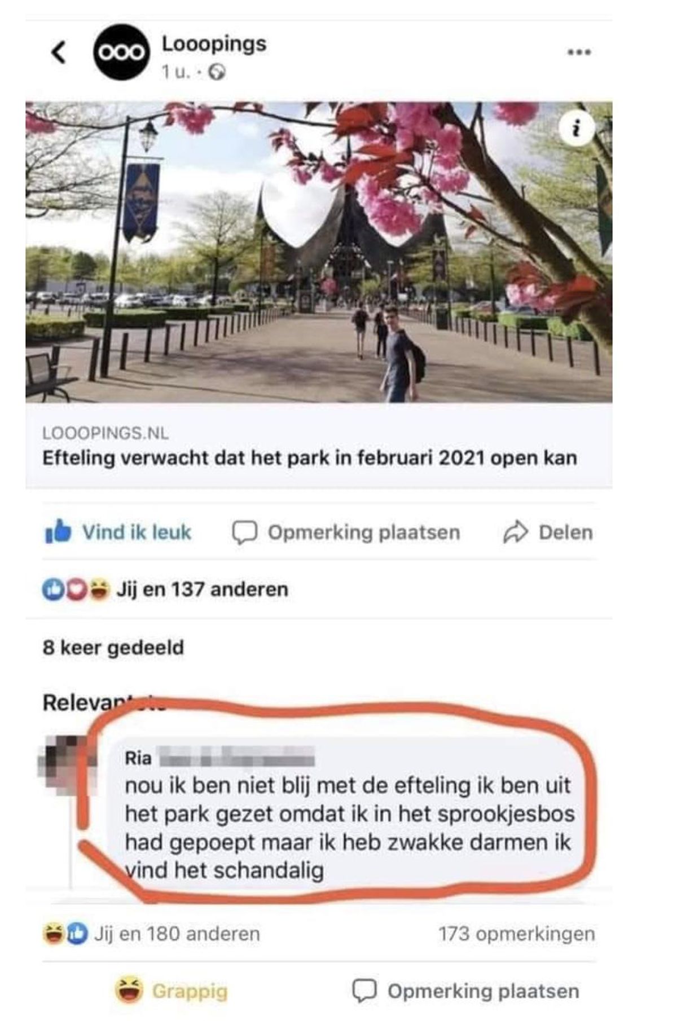Share the post with the Delen arrow
The height and width of the screenshot is (1021, 677).
pos(548,532)
